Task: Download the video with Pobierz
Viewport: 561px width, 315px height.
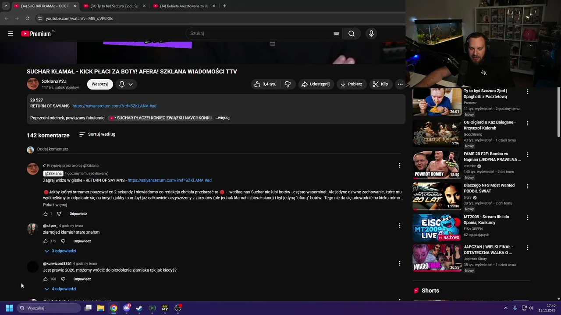Action: tap(352, 84)
